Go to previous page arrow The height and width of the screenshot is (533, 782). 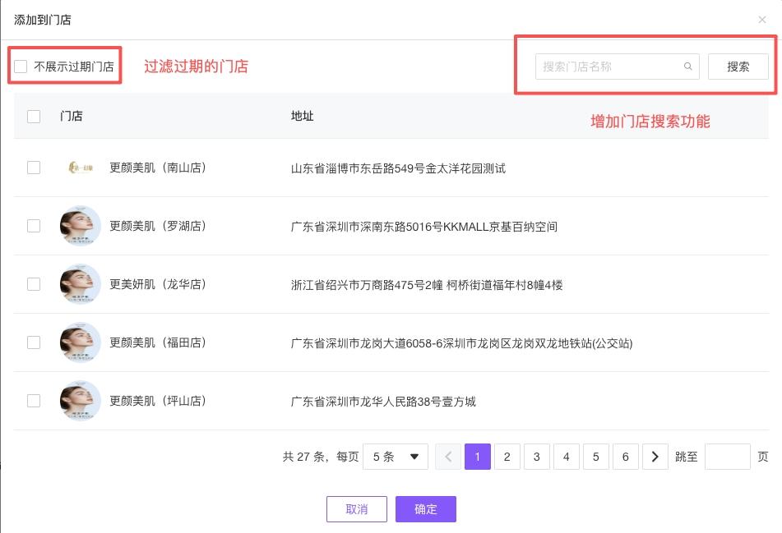448,457
